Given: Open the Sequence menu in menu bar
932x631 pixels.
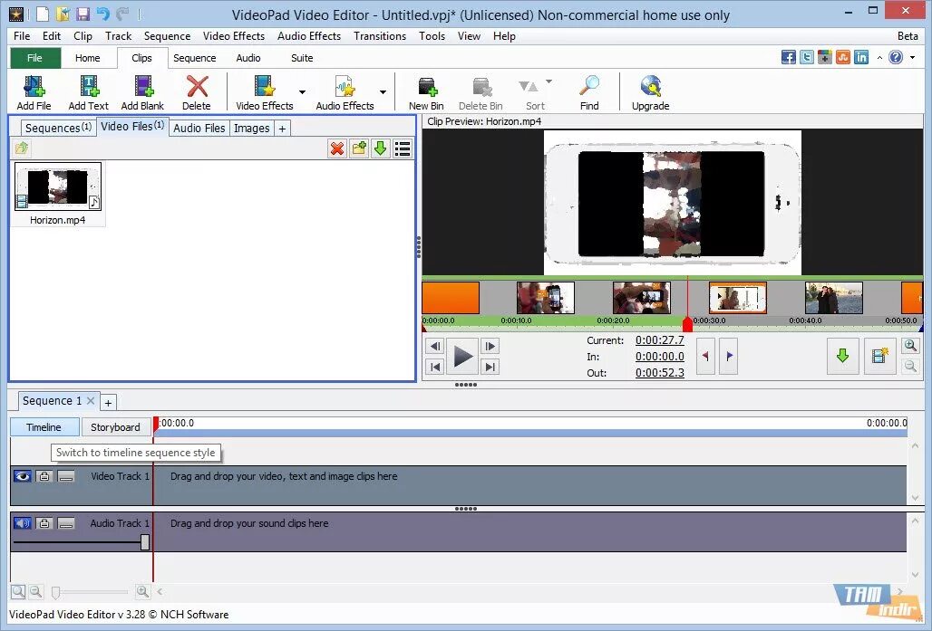Looking at the screenshot, I should 167,36.
